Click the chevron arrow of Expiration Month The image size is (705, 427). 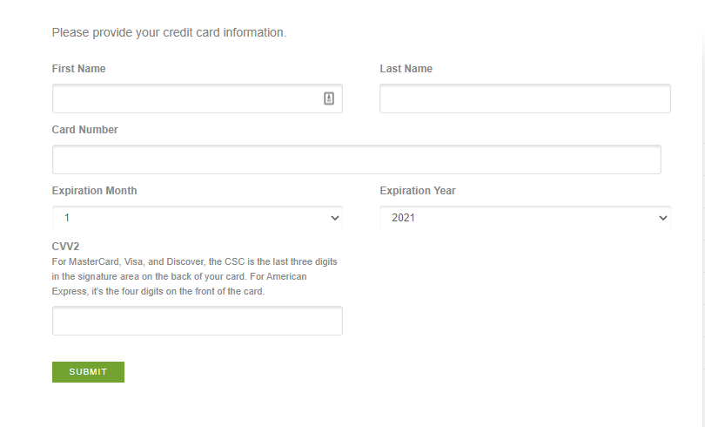(334, 218)
